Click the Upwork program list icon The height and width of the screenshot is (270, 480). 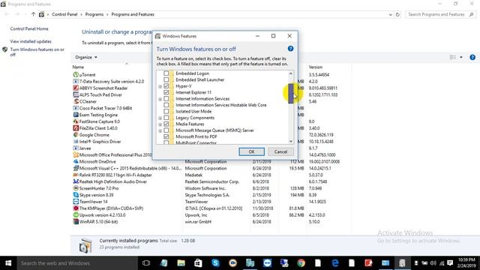click(x=76, y=215)
